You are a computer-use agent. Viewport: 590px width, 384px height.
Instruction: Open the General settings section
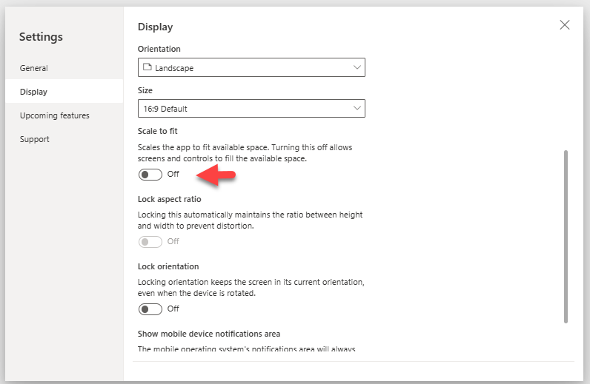click(x=64, y=68)
